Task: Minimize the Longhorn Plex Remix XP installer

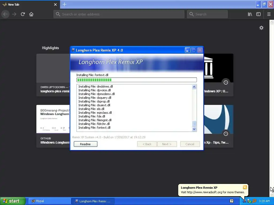Action: tap(188, 50)
